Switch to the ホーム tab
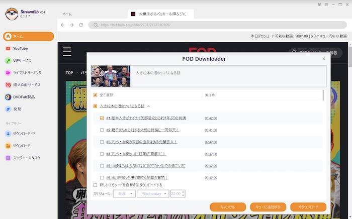The height and width of the screenshot is (219, 352). (x=67, y=14)
